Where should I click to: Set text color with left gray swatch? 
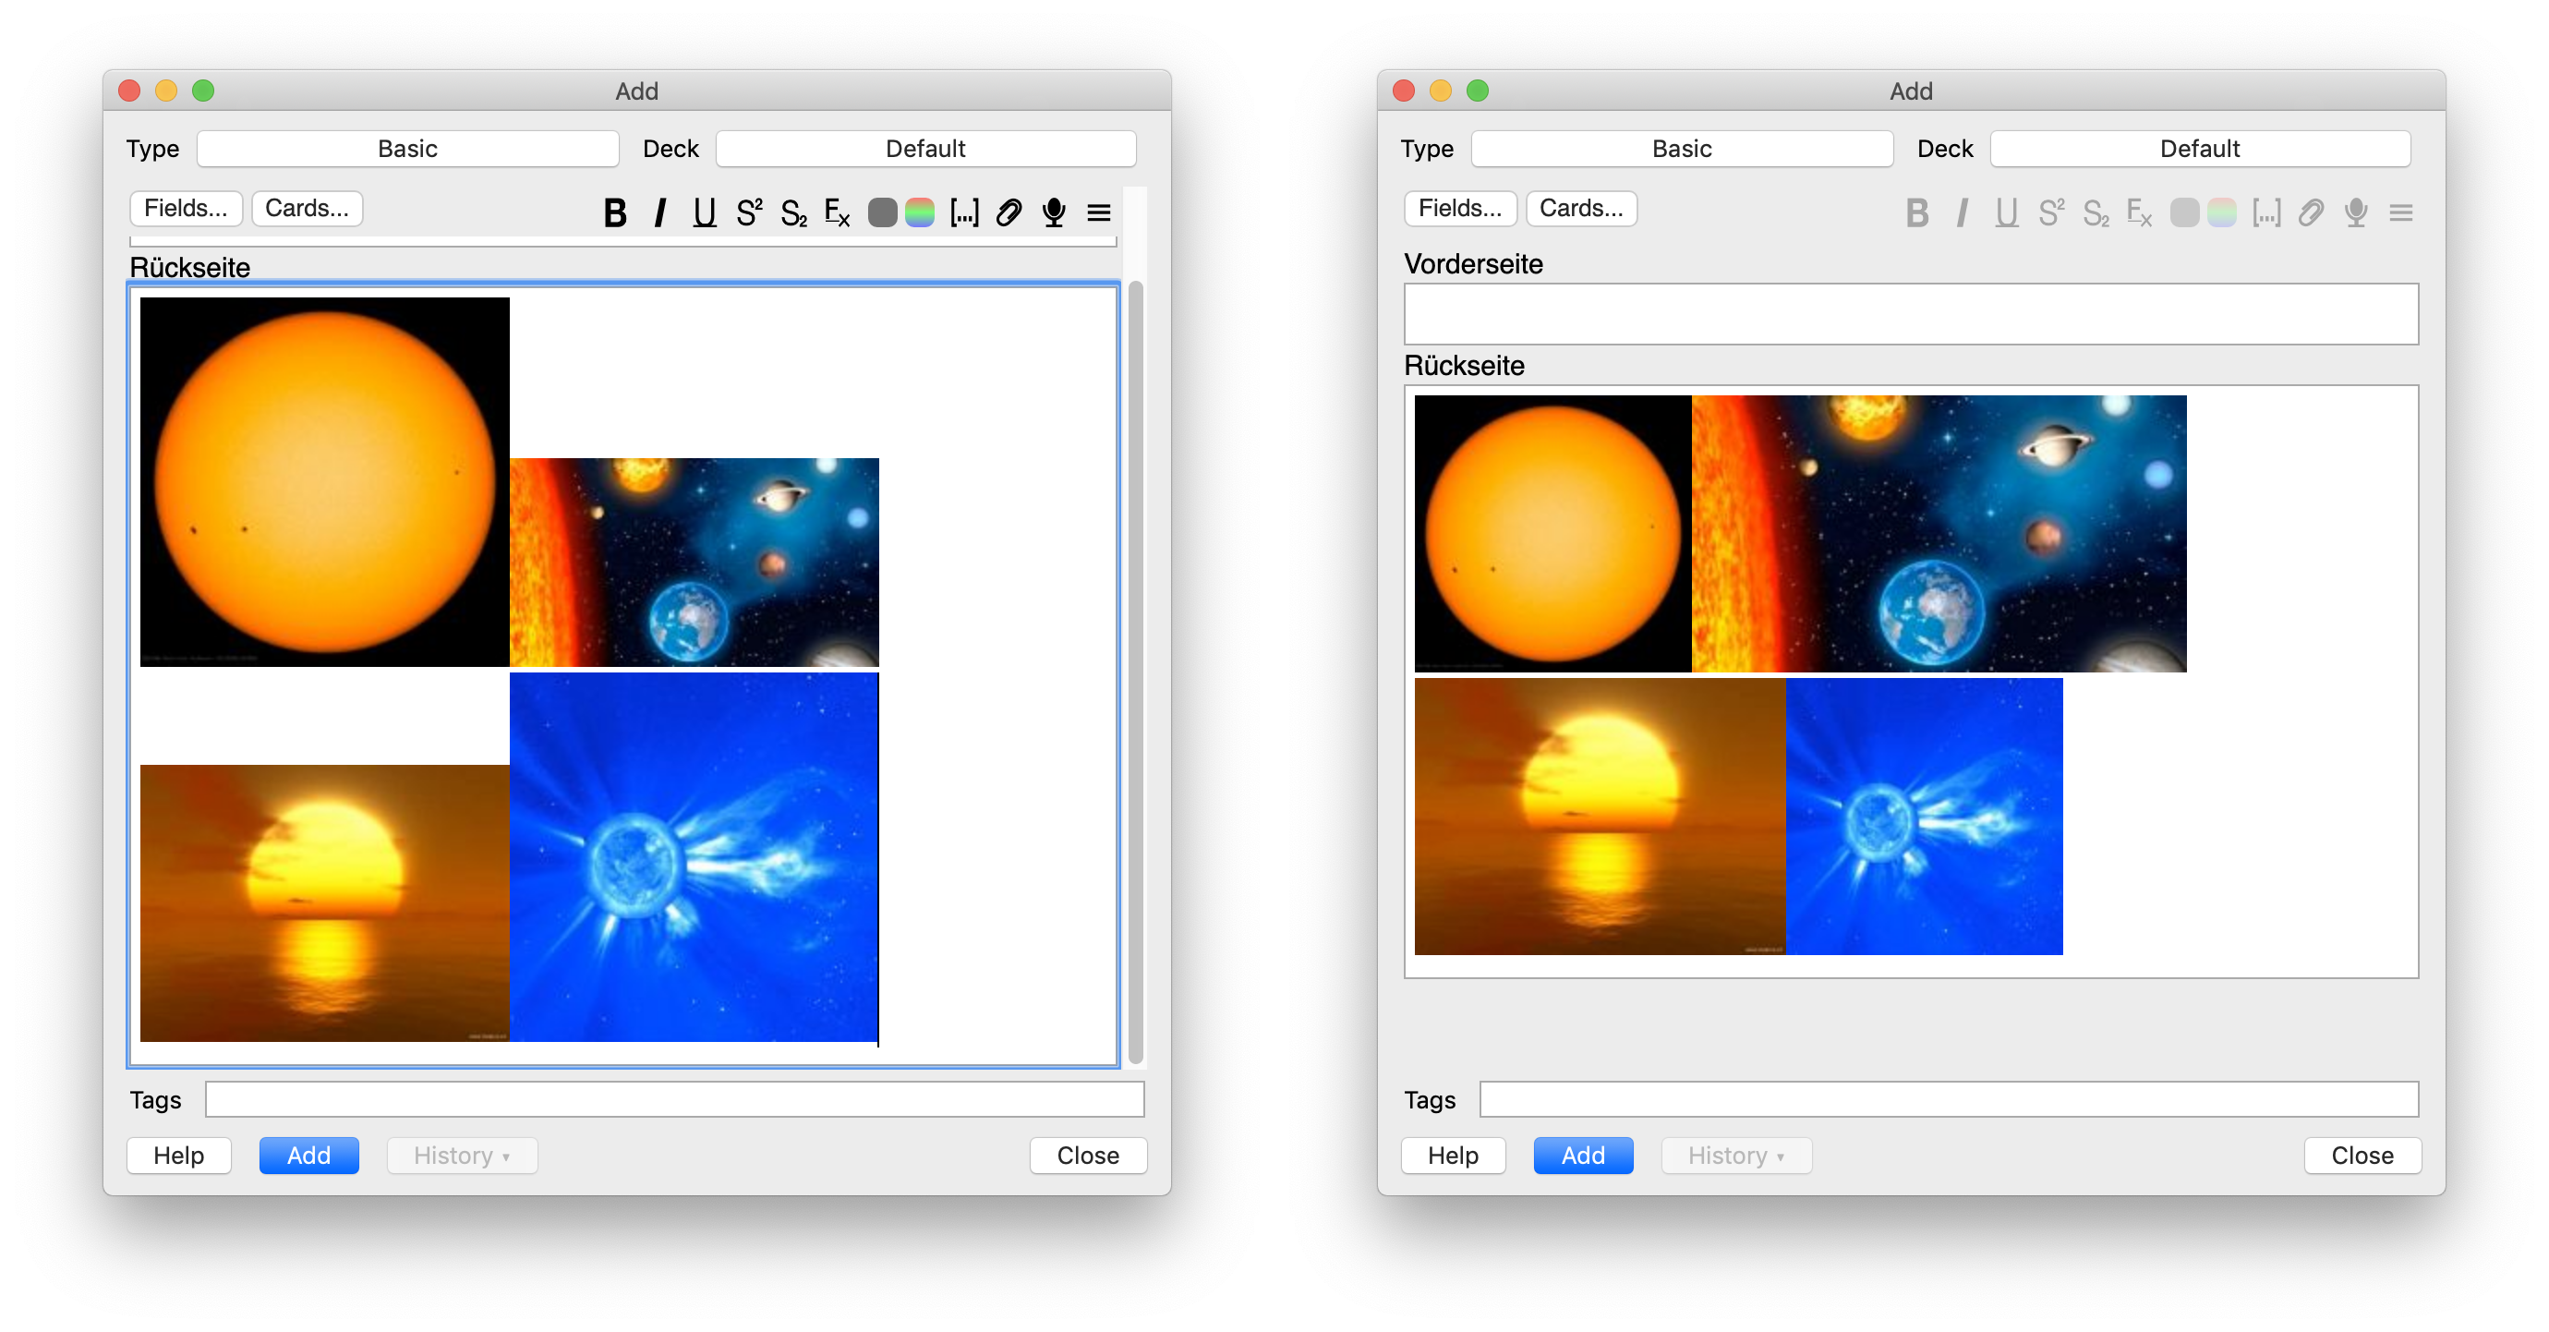click(x=882, y=212)
